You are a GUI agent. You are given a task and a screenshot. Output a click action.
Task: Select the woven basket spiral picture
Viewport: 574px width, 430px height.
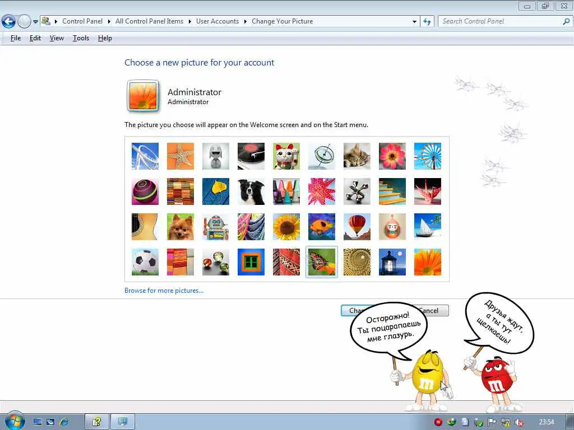357,262
